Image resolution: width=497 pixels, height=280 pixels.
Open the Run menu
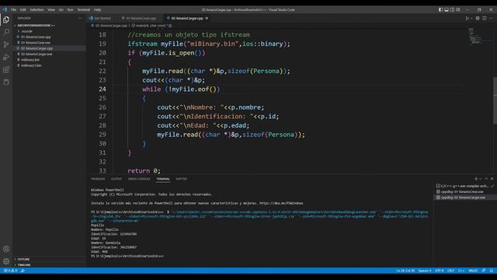(x=70, y=9)
